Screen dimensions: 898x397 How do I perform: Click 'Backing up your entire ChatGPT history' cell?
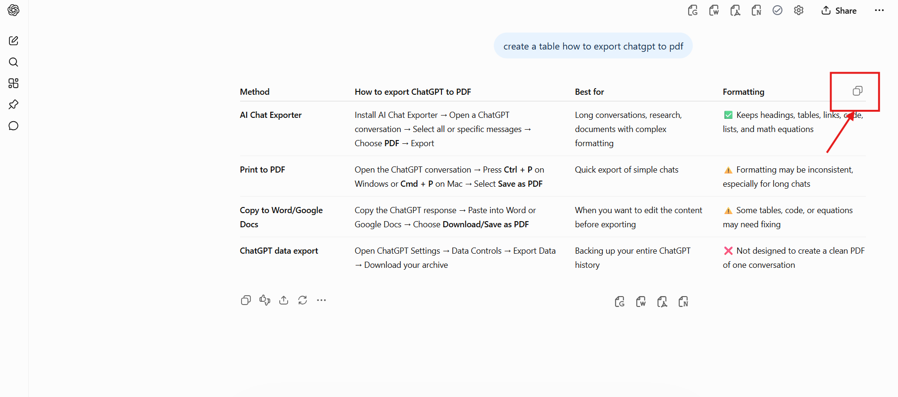[632, 258]
